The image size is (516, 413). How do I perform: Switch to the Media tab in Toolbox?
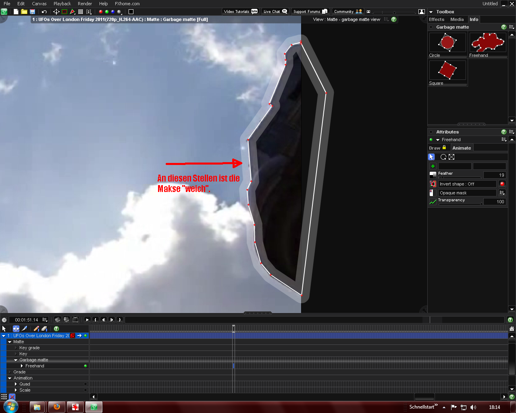(457, 19)
